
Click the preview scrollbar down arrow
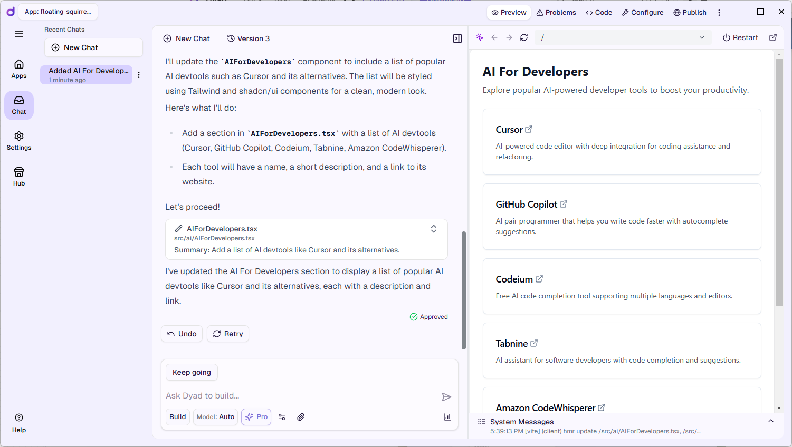coord(779,408)
